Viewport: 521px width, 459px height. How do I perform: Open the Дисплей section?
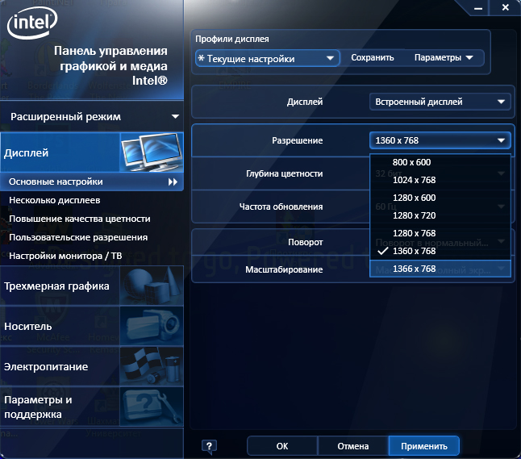92,152
